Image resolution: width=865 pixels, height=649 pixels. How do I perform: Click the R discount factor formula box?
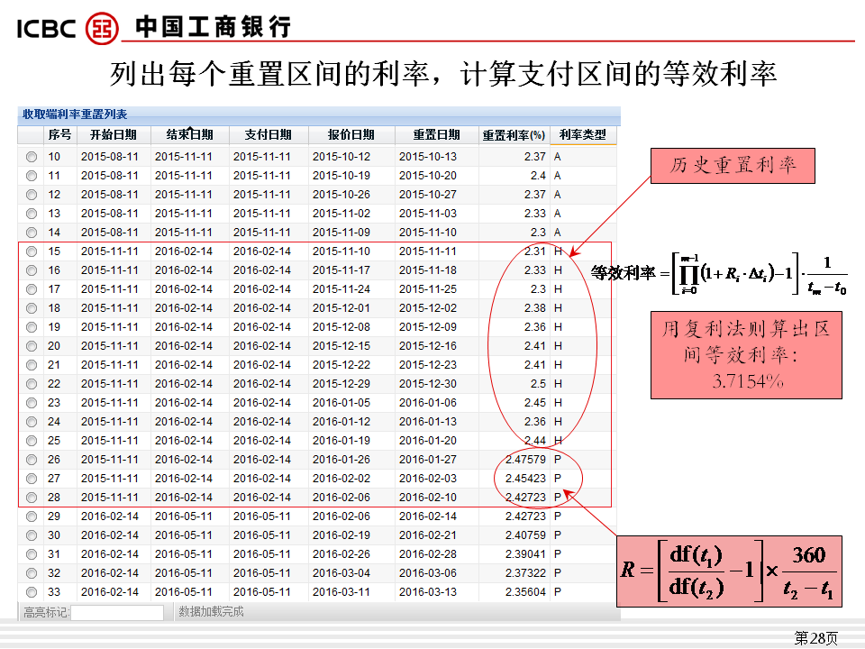(731, 571)
